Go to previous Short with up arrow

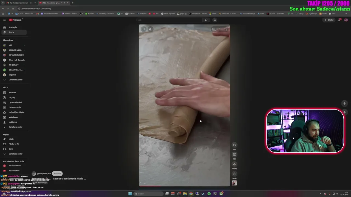345,103
